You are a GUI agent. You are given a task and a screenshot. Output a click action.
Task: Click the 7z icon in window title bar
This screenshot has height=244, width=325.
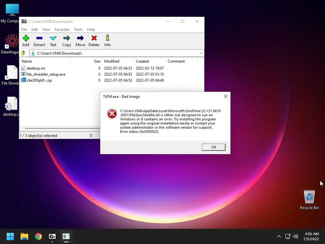click(24, 21)
